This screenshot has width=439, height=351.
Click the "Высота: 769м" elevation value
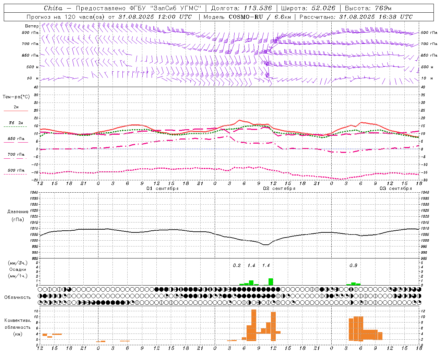pos(368,8)
